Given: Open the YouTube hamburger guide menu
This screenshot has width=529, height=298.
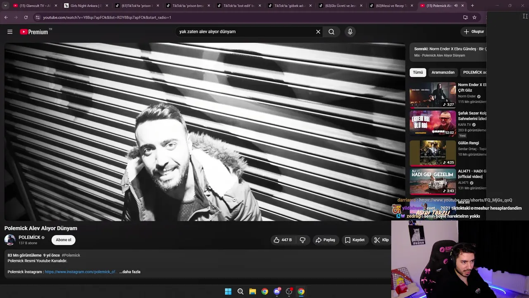Looking at the screenshot, I should pos(10,31).
